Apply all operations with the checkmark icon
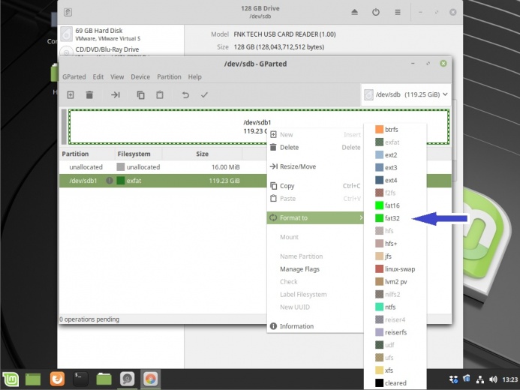Viewport: 520px width, 390px height. click(204, 95)
